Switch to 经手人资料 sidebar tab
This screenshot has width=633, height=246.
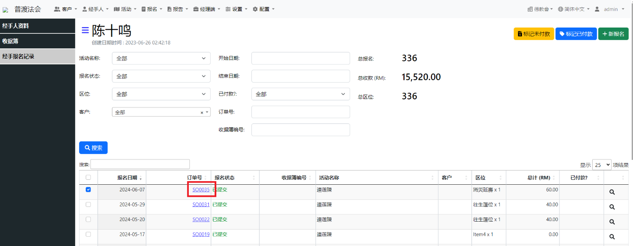click(37, 26)
